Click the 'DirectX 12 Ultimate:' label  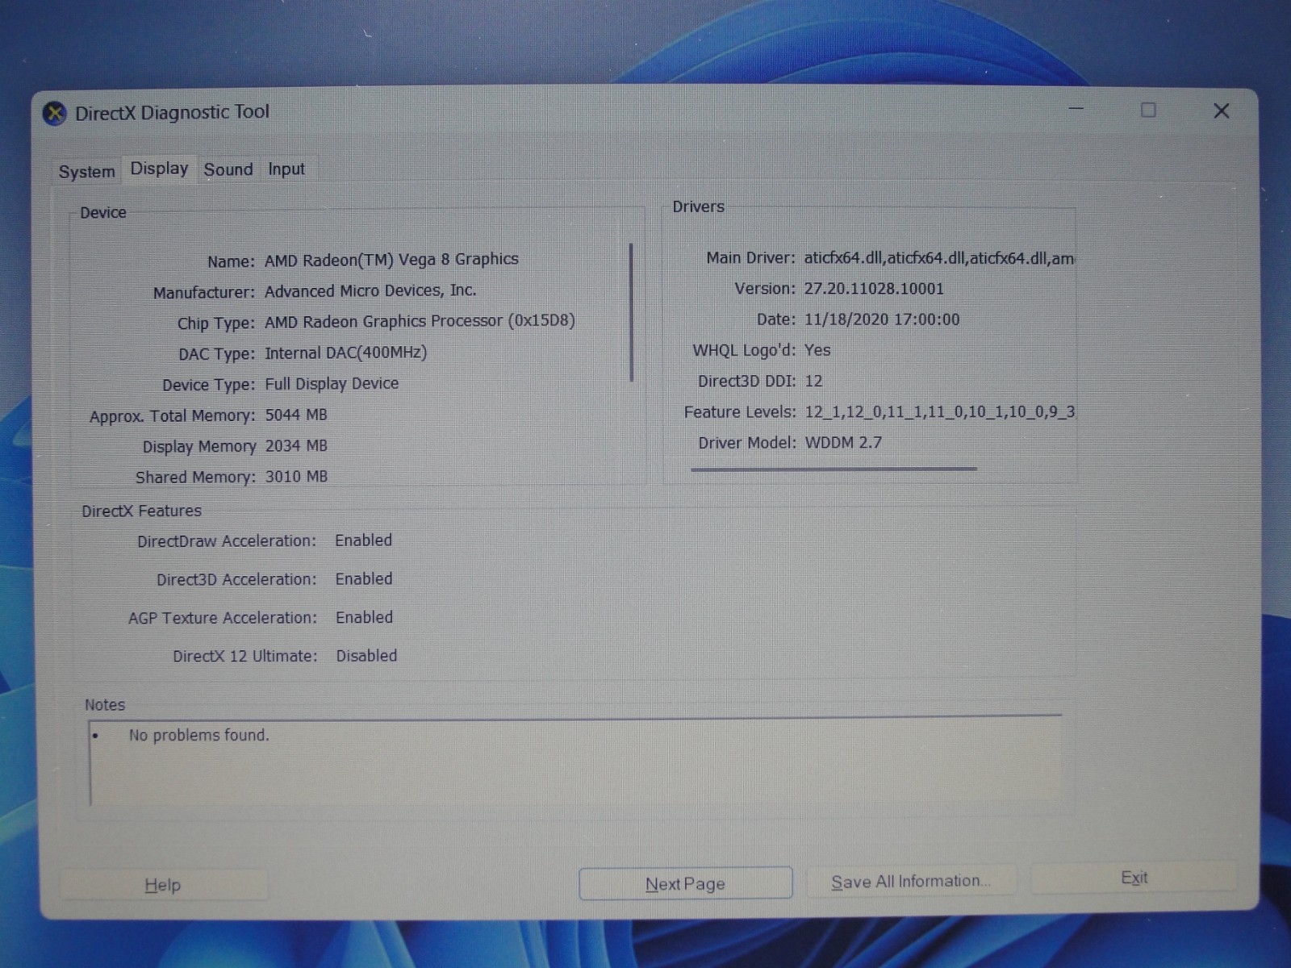(245, 656)
